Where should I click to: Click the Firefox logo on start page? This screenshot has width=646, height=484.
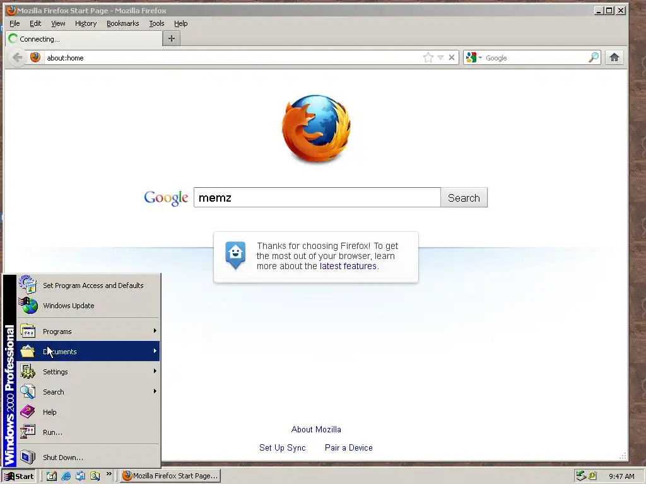pos(316,129)
